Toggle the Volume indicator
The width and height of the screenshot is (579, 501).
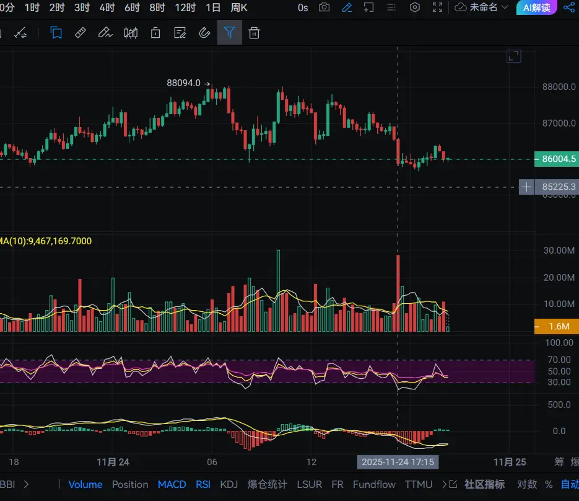[85, 484]
